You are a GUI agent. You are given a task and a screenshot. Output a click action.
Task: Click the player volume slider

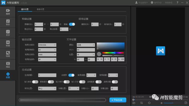[172, 103]
